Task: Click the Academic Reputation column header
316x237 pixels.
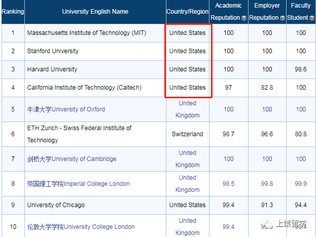Action: tap(228, 12)
